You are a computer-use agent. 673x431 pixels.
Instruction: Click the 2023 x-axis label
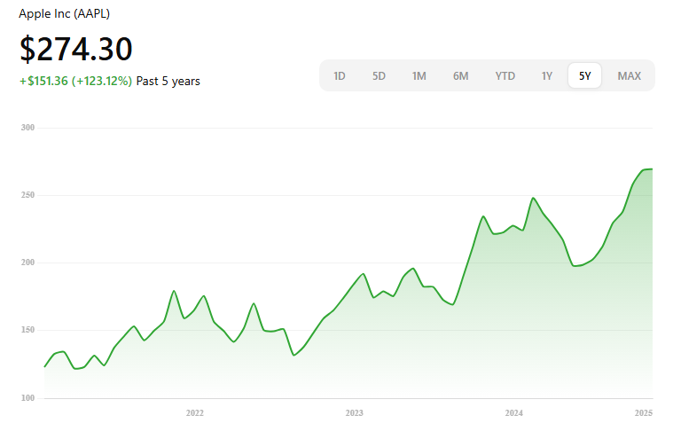coord(354,413)
